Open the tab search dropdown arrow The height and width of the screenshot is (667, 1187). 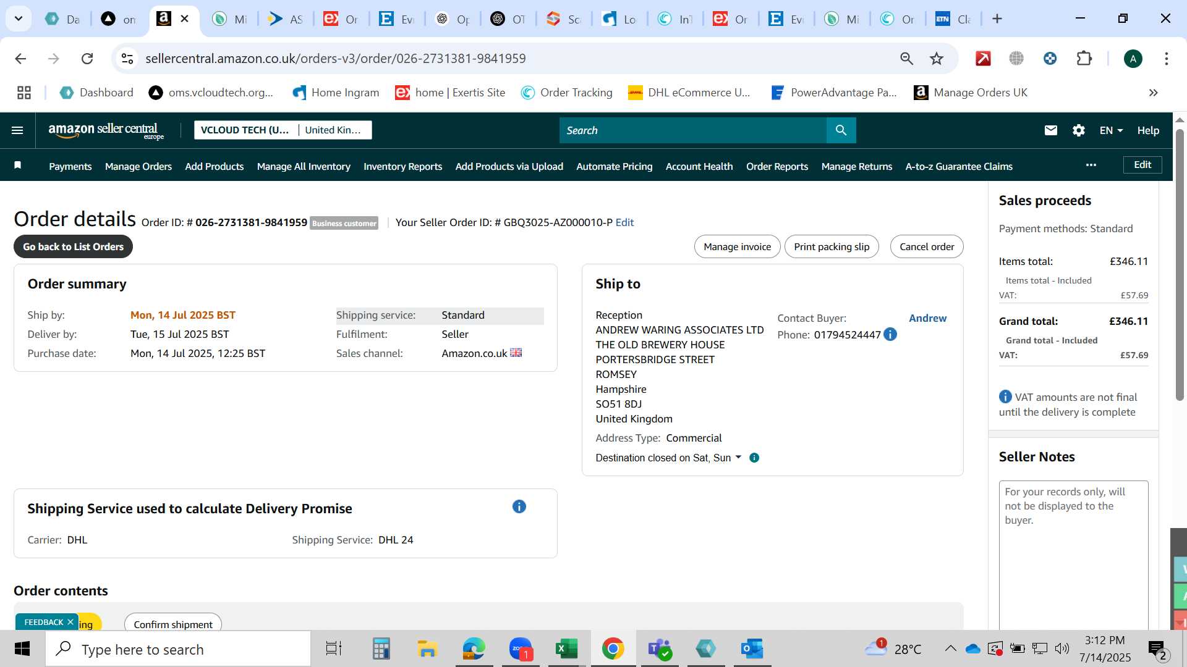coord(19,19)
